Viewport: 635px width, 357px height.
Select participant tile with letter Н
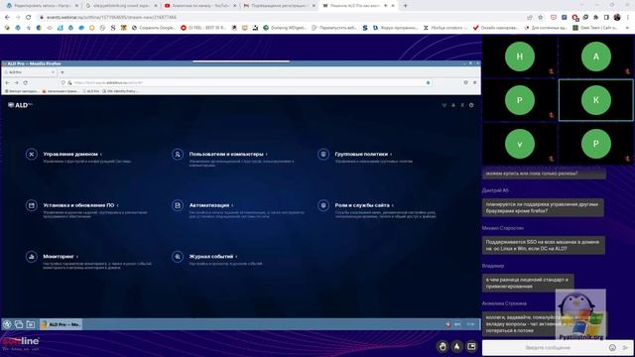[x=520, y=57]
